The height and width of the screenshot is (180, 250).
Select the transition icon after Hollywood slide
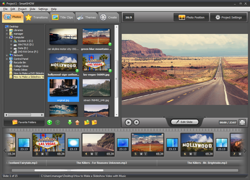(221, 144)
